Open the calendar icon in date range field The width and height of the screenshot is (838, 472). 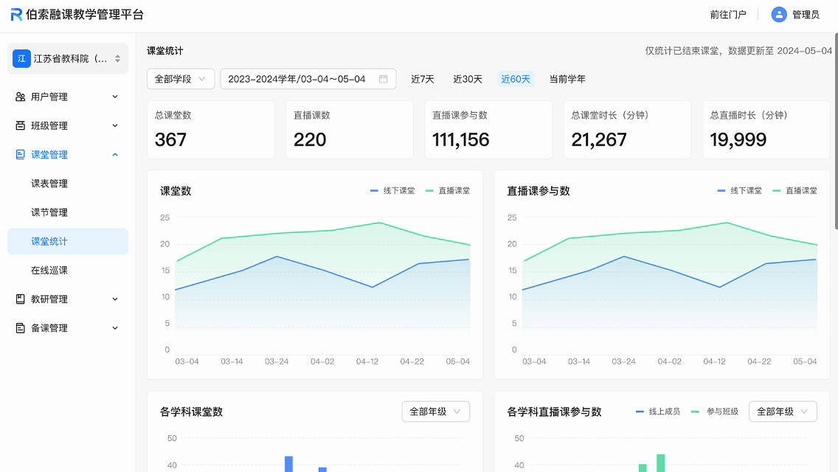point(383,79)
